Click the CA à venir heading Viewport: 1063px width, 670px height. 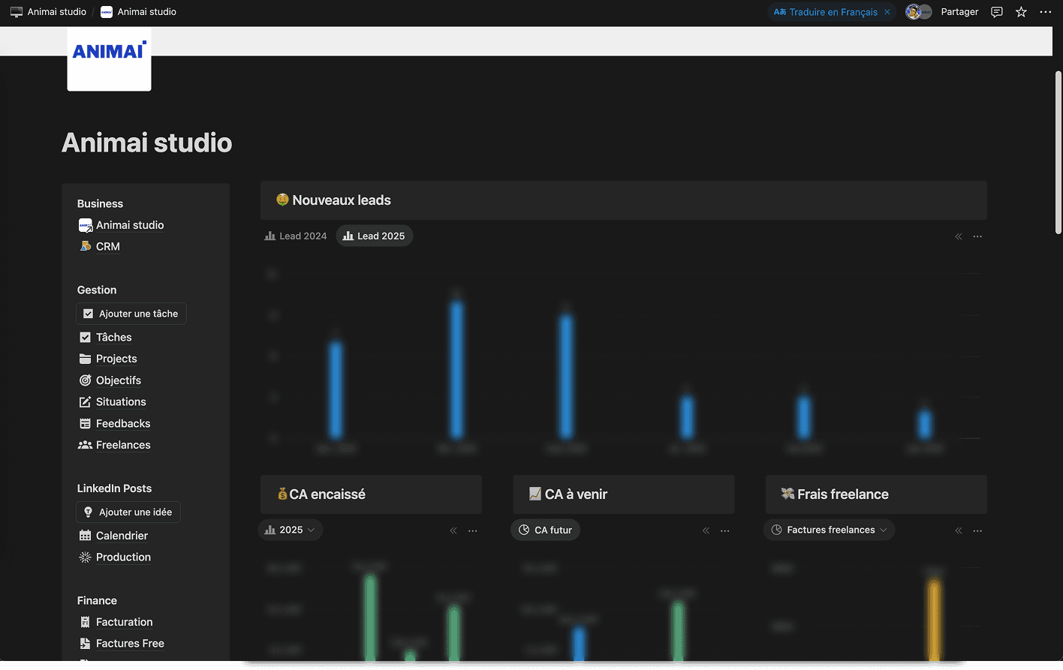[x=576, y=494]
